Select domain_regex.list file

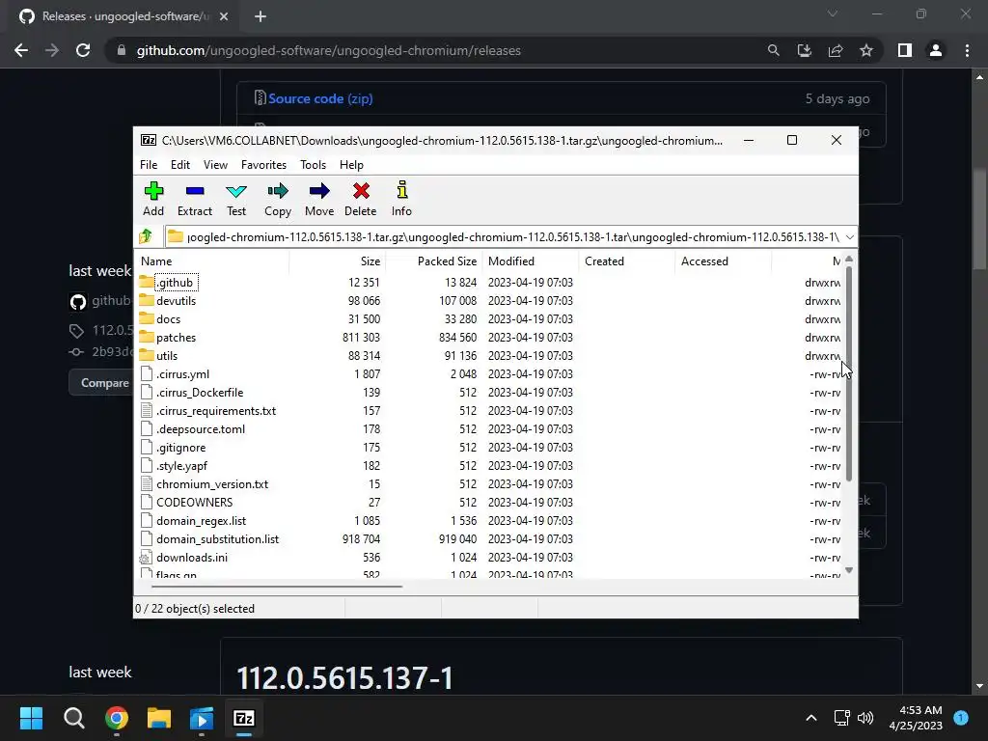(x=201, y=520)
